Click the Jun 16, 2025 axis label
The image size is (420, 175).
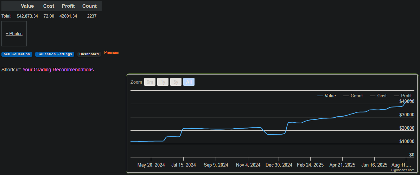pos(374,165)
